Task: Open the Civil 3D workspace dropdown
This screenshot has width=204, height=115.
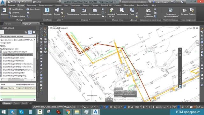Action: pos(46,2)
